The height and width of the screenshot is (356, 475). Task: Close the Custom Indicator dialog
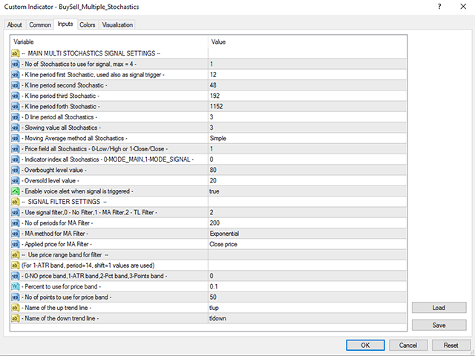(463, 7)
